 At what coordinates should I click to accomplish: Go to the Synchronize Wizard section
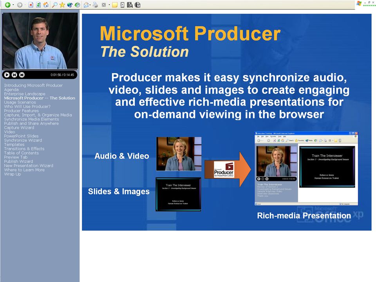pyautogui.click(x=23, y=140)
